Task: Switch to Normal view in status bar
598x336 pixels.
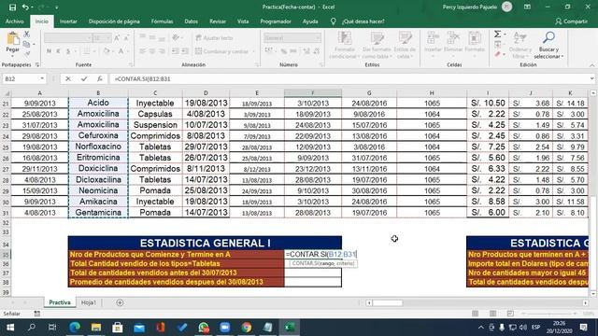Action: point(475,314)
